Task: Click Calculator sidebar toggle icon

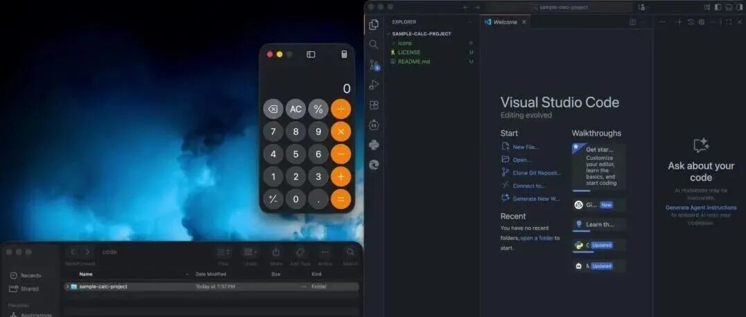Action: tap(311, 55)
